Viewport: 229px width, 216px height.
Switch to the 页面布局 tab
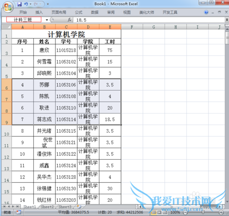point(59,12)
